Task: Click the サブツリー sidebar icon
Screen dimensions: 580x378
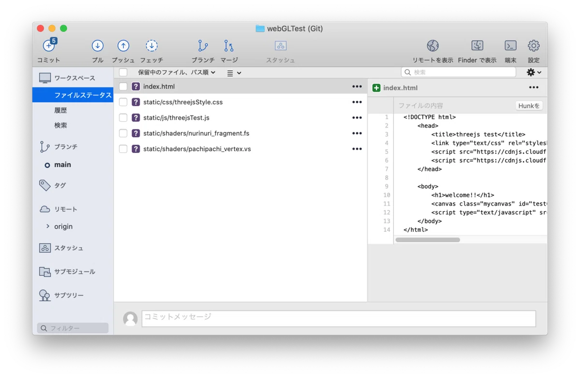Action: click(x=45, y=295)
